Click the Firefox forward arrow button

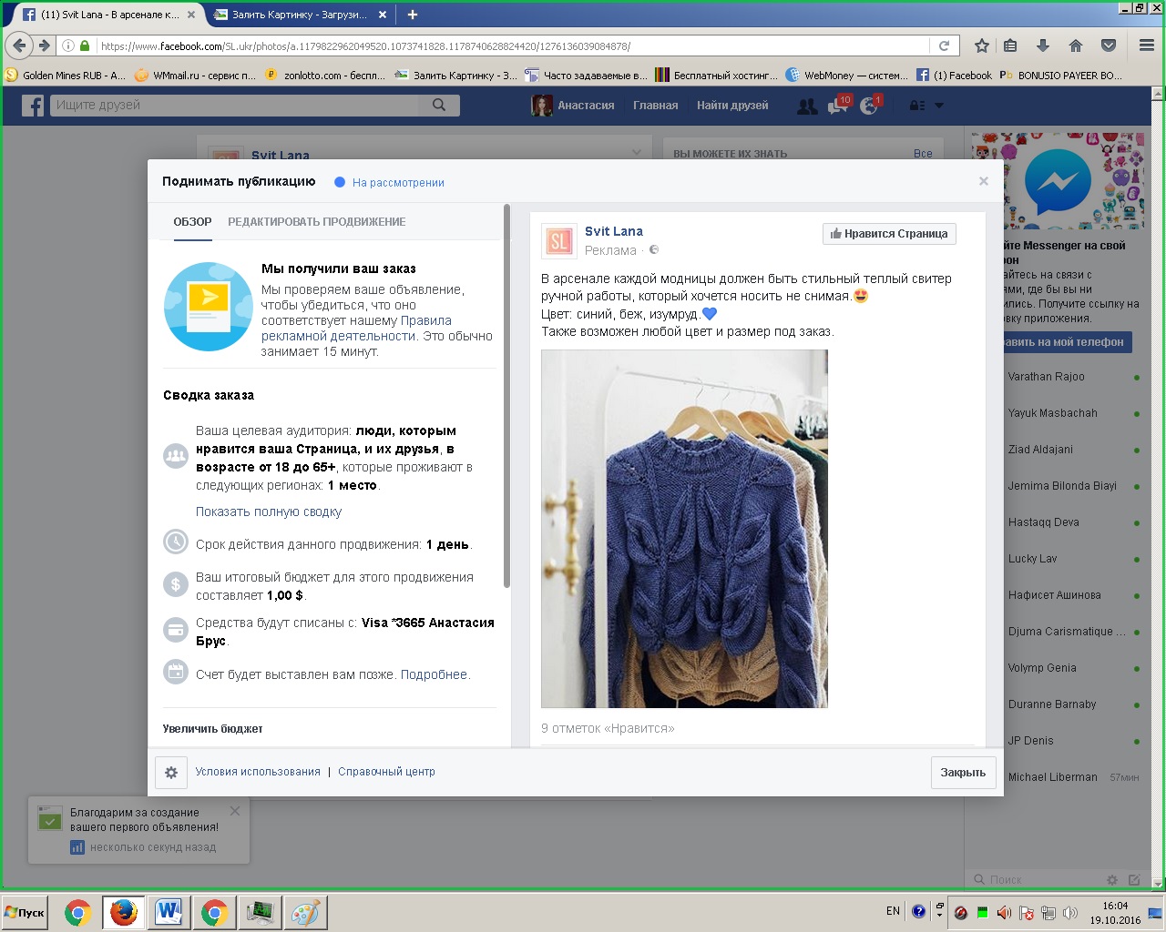(44, 46)
